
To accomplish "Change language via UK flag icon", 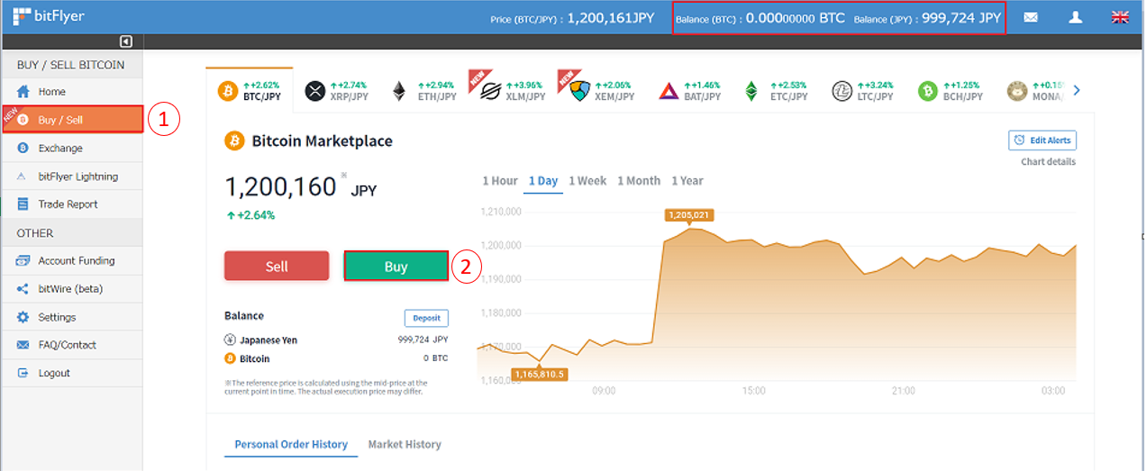I will coord(1121,17).
